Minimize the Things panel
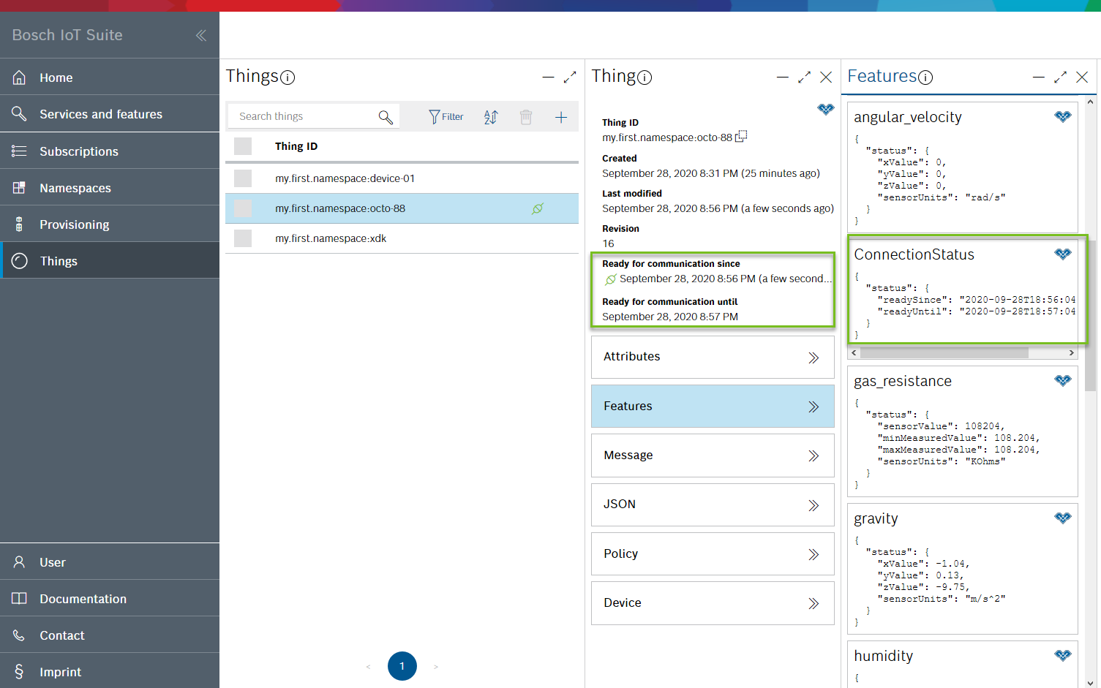 click(x=548, y=77)
